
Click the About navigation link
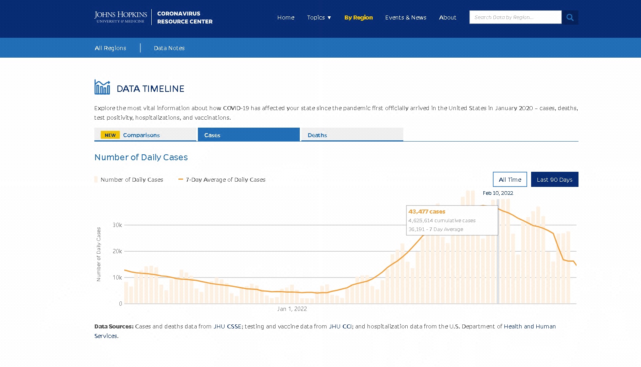(448, 17)
